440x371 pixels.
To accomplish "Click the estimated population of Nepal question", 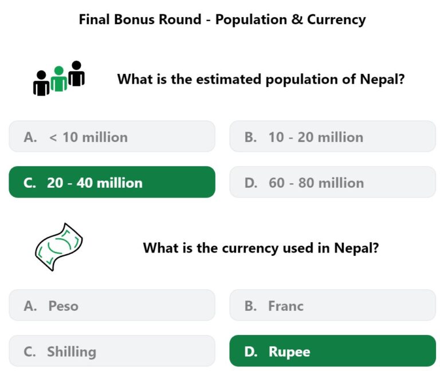I will pos(261,80).
